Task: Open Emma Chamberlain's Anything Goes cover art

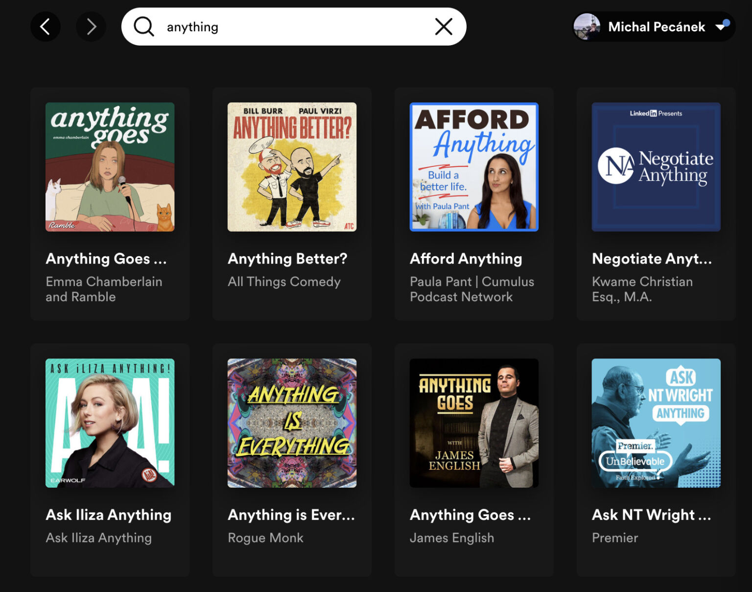Action: 110,167
